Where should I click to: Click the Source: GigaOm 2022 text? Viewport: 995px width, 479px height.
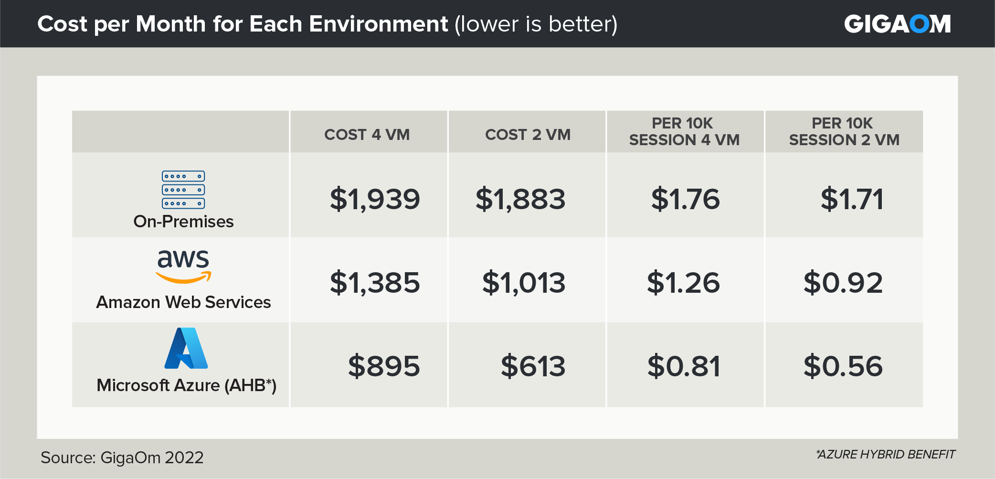[122, 458]
